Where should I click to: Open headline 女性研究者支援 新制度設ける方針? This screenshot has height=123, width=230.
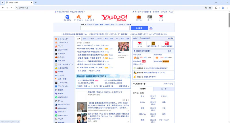tap(92, 52)
